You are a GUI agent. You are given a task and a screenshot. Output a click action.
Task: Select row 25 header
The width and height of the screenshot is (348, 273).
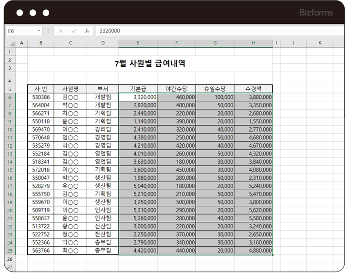[x=10, y=251]
